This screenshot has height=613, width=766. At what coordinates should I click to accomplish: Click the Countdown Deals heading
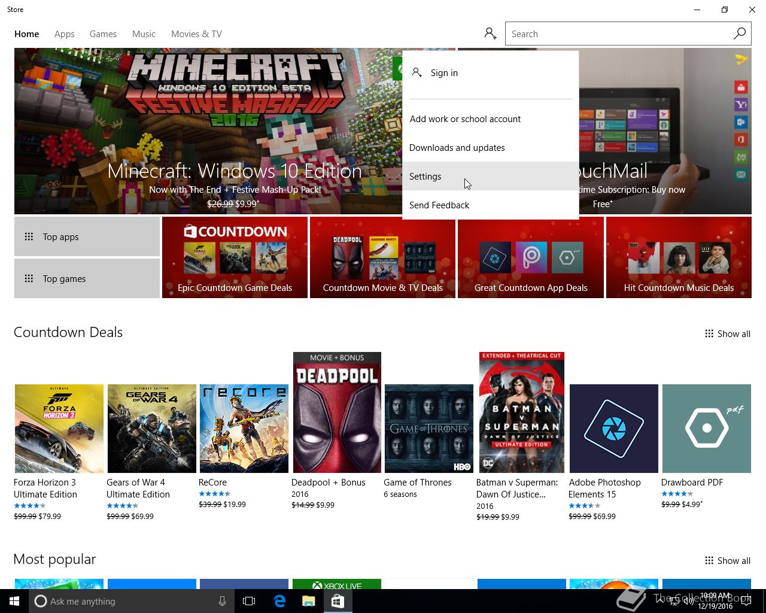click(68, 332)
